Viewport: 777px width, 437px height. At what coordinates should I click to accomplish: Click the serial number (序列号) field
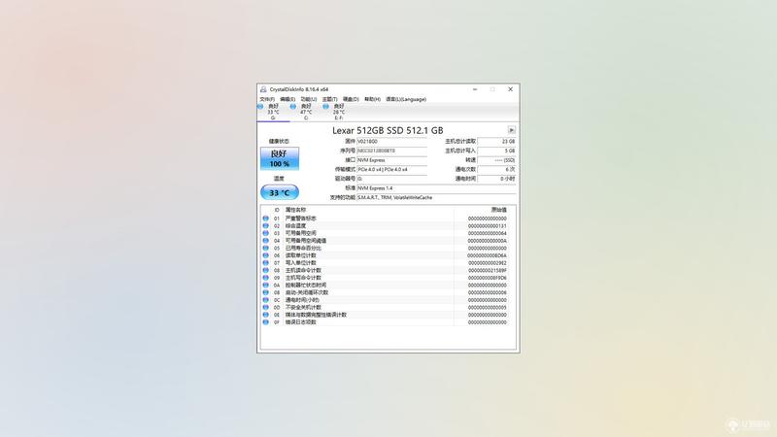[391, 151]
